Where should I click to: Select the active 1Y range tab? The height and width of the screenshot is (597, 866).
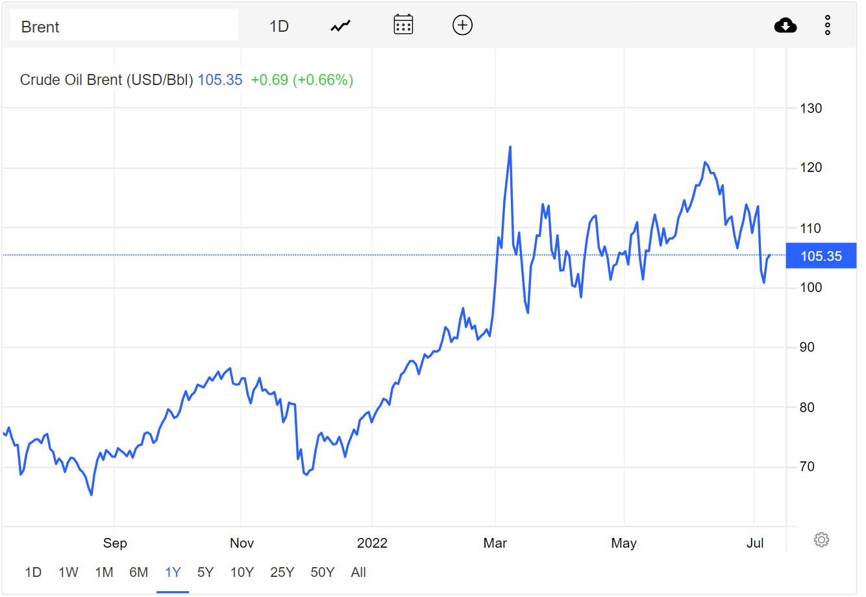(x=173, y=572)
